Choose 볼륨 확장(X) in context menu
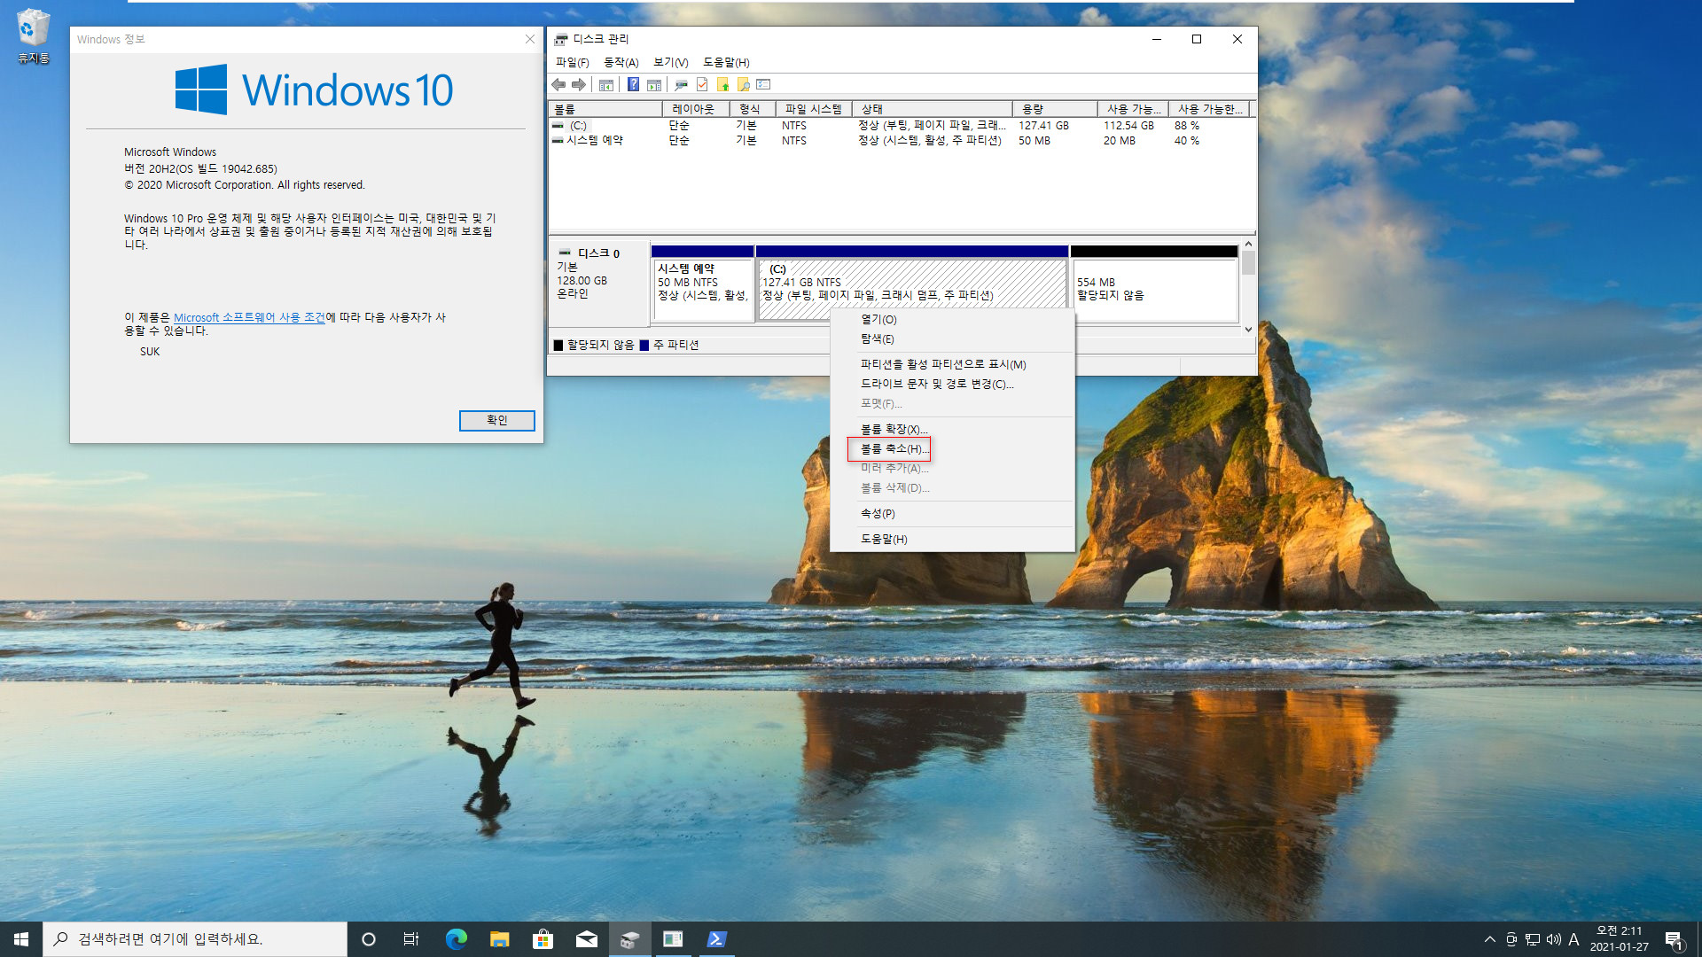The width and height of the screenshot is (1702, 957). coord(952,429)
